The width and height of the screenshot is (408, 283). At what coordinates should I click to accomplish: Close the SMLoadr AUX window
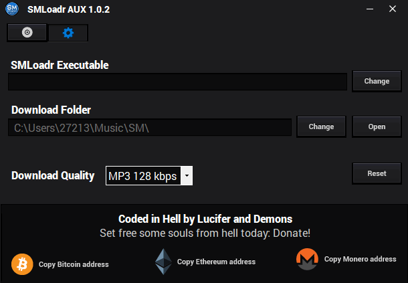[x=393, y=9]
